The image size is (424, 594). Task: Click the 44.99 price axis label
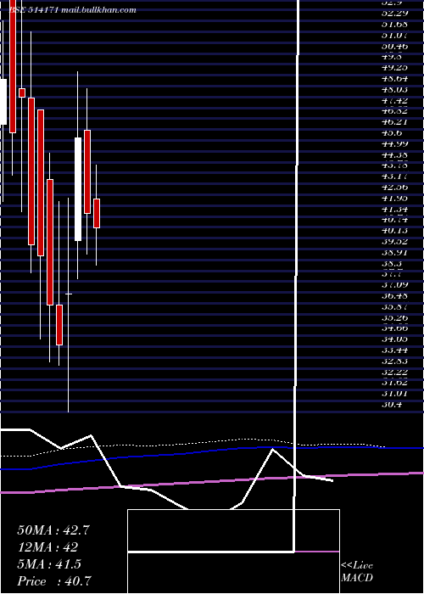point(394,143)
